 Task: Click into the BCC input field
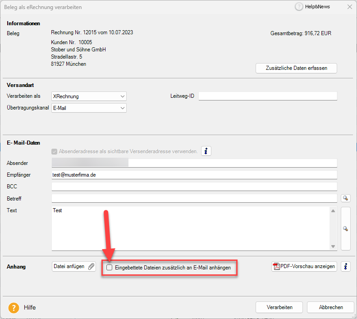(x=194, y=187)
